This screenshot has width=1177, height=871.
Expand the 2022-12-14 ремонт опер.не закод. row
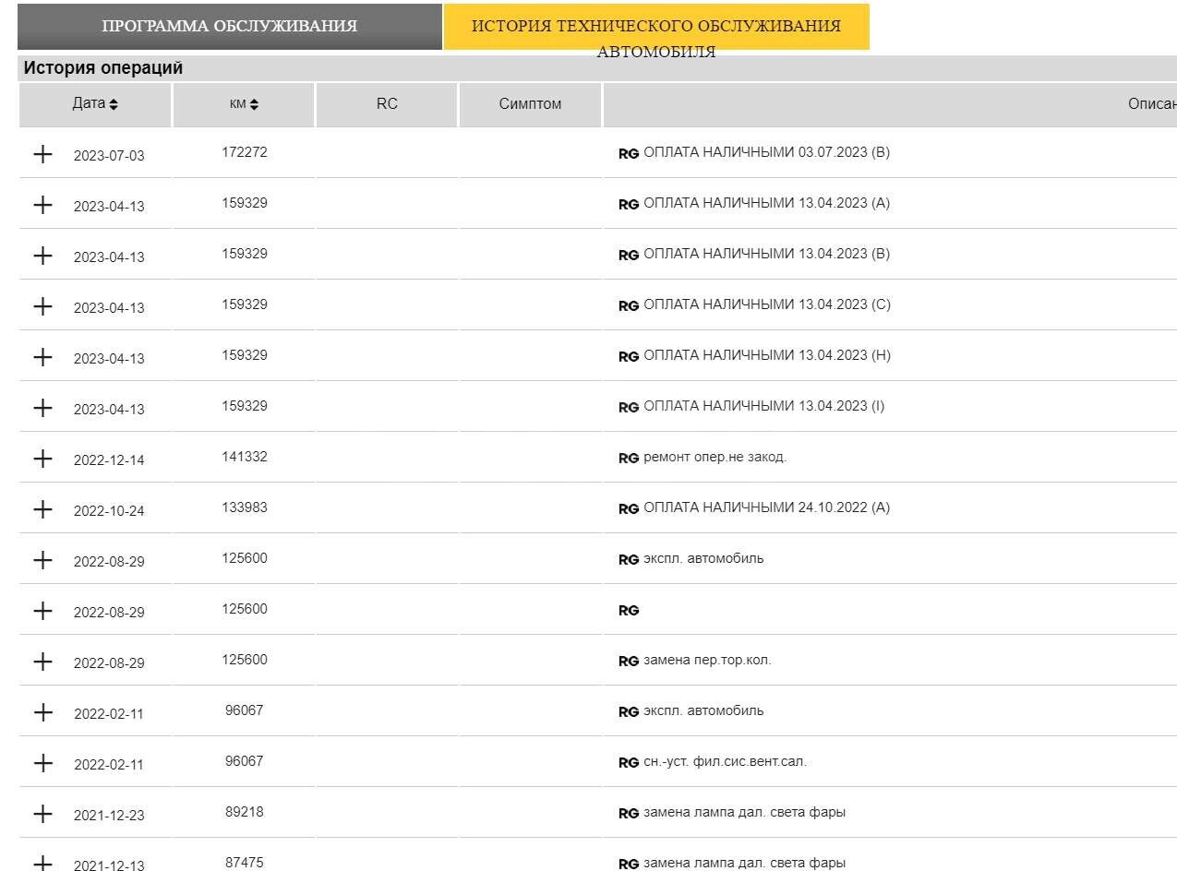pos(42,459)
